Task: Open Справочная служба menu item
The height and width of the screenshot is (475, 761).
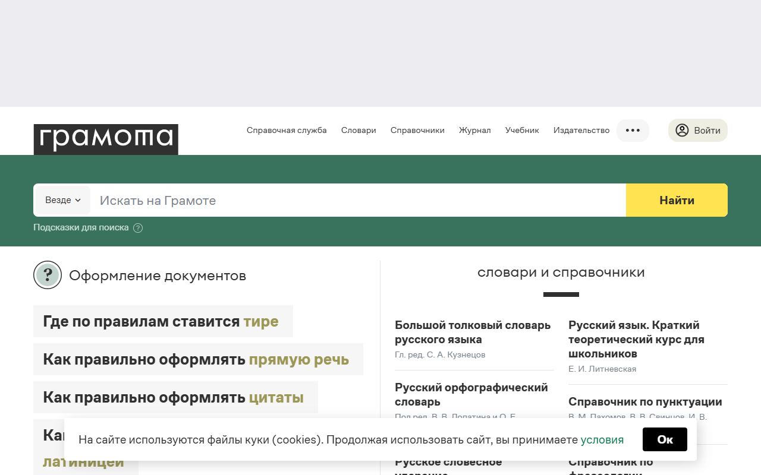Action: pos(287,131)
